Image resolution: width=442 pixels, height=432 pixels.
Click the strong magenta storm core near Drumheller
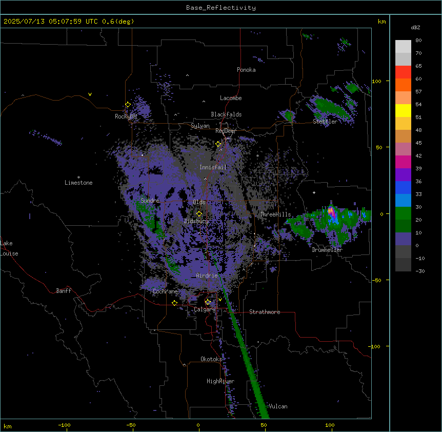click(332, 212)
